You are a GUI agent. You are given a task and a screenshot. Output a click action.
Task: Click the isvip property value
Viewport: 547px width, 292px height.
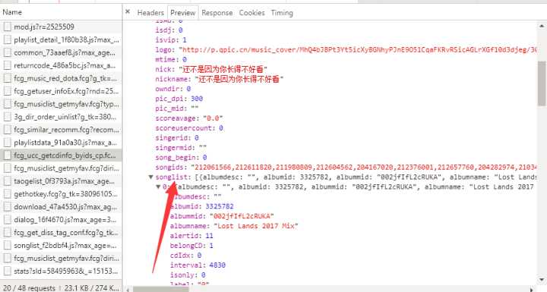click(185, 39)
